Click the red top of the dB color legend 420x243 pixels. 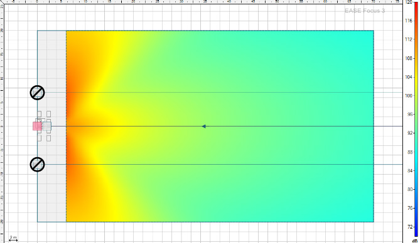coord(416,6)
